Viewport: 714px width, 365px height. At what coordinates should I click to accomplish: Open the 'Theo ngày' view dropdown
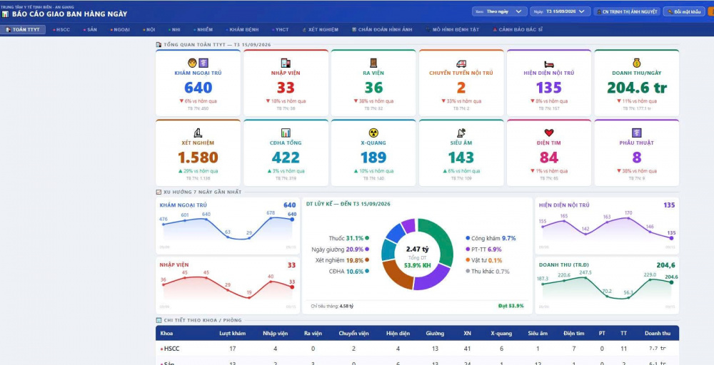[x=500, y=11]
